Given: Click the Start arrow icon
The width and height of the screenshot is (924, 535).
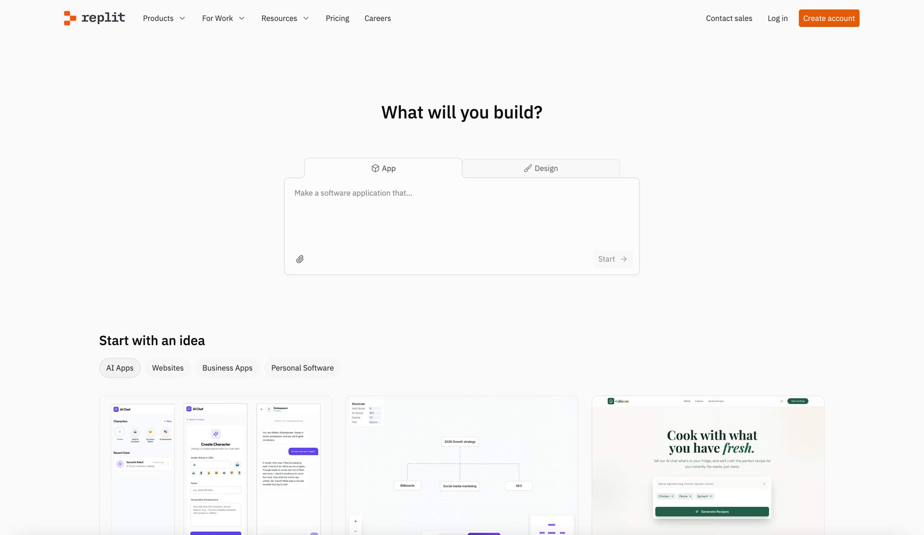Looking at the screenshot, I should (x=623, y=259).
